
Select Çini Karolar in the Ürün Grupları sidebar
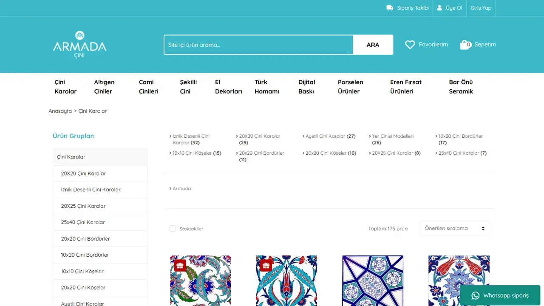pyautogui.click(x=100, y=157)
